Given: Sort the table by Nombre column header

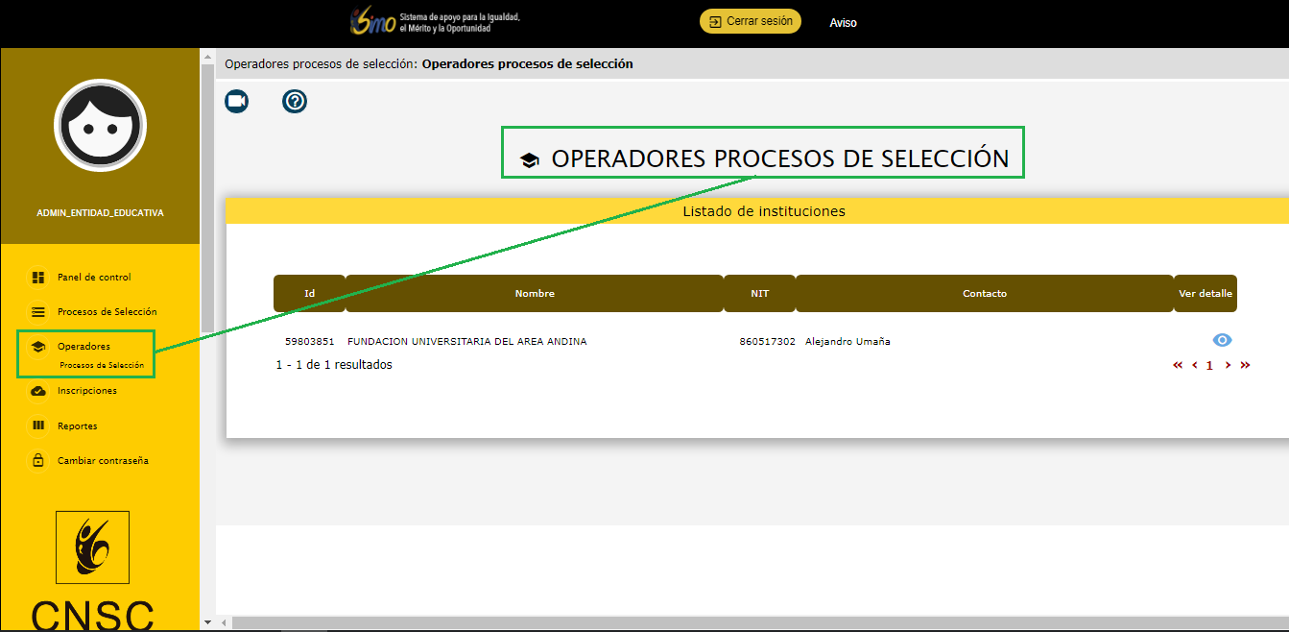Looking at the screenshot, I should click(535, 294).
